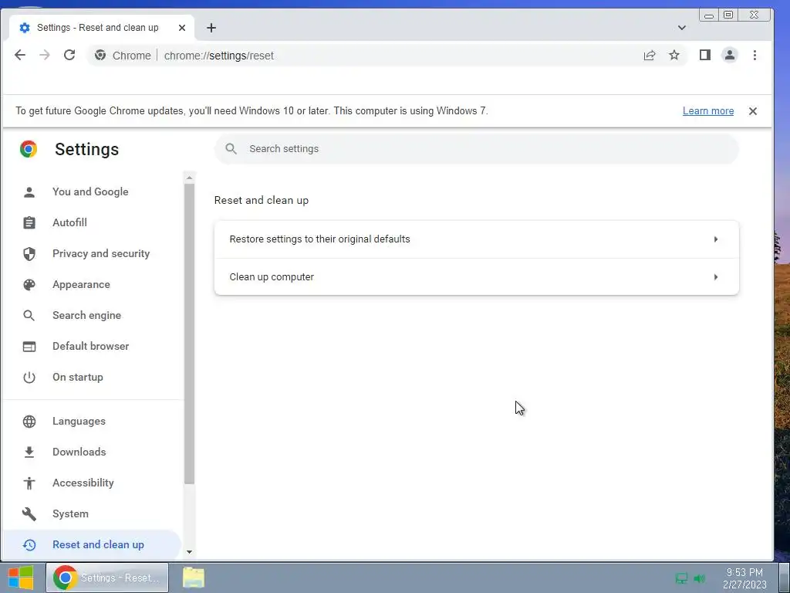The width and height of the screenshot is (790, 593).
Task: Reload the settings page
Action: (x=69, y=55)
